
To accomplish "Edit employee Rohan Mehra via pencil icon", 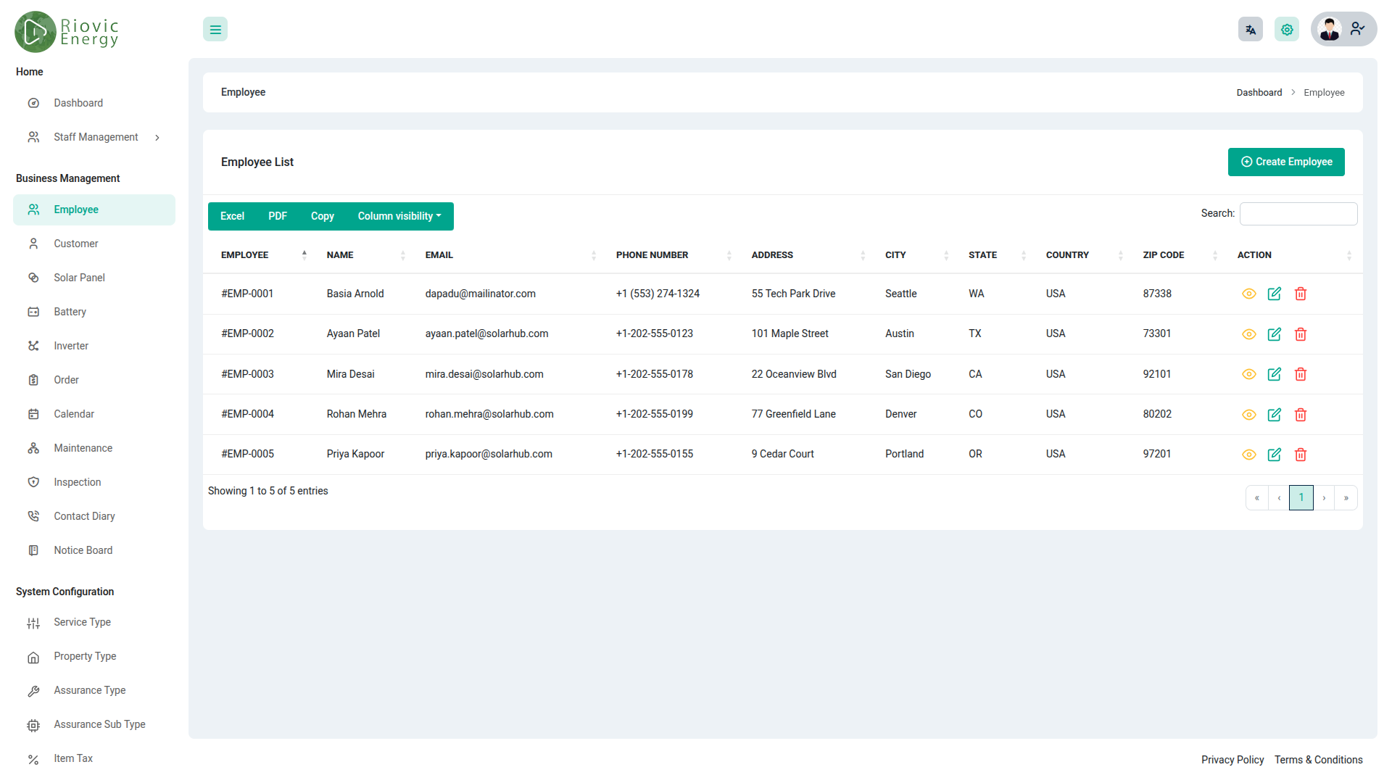I will click(1274, 415).
